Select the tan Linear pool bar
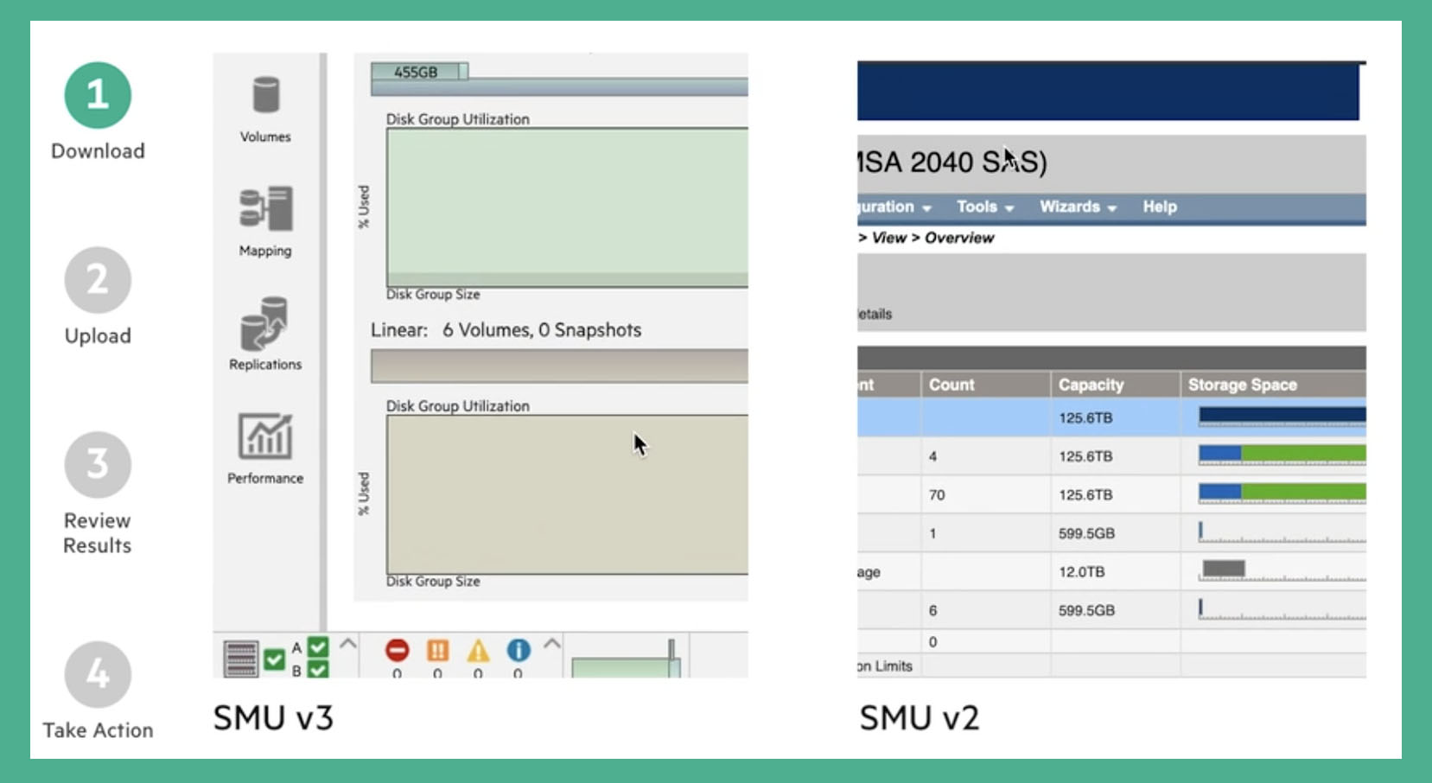The height and width of the screenshot is (783, 1432). [x=559, y=366]
